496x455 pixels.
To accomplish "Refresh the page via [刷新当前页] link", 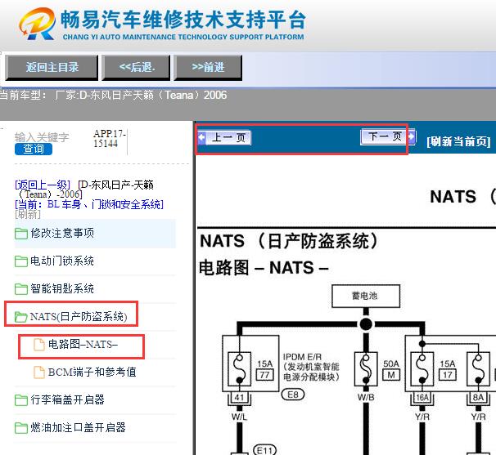I will [458, 141].
